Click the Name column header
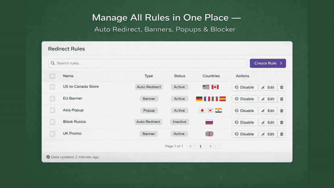This screenshot has width=334, height=188. pyautogui.click(x=68, y=76)
